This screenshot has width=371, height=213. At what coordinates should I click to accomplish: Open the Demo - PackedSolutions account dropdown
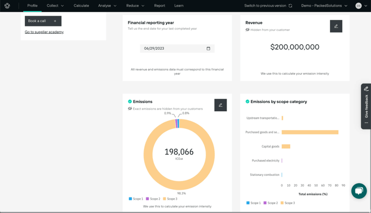324,6
